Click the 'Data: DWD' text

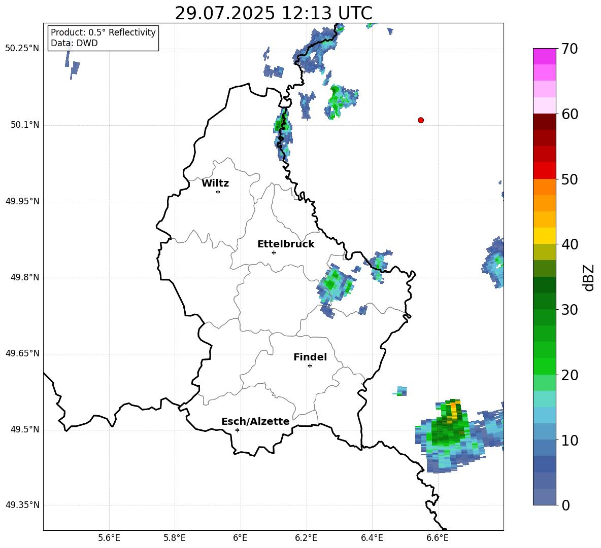tap(74, 43)
